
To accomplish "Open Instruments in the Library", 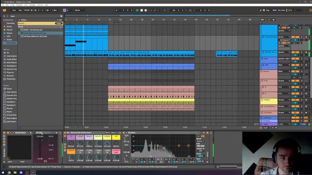I will click(10, 56).
